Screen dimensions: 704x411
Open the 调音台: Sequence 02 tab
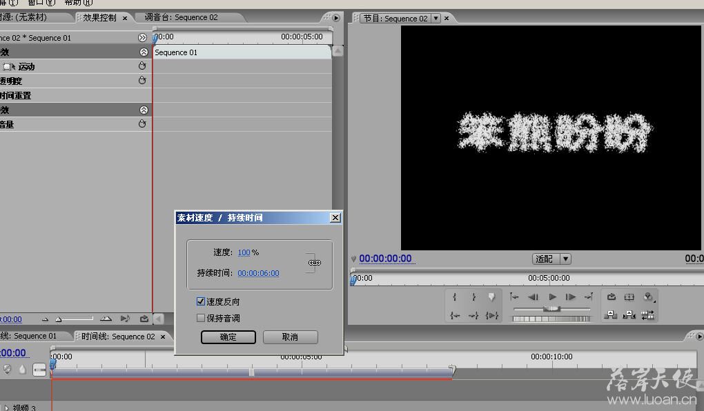pos(181,17)
